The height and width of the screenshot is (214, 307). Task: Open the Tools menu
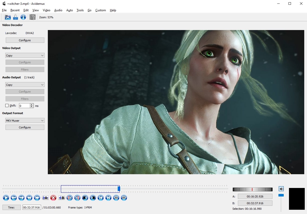pyautogui.click(x=80, y=10)
